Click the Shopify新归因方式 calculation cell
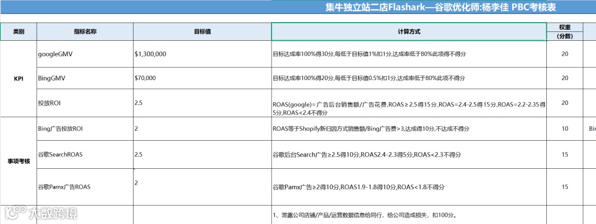596x224 pixels. [x=409, y=129]
